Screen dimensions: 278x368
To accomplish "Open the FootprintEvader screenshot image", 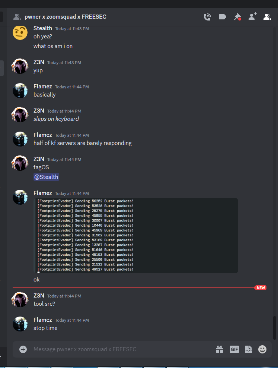I will pos(136,236).
